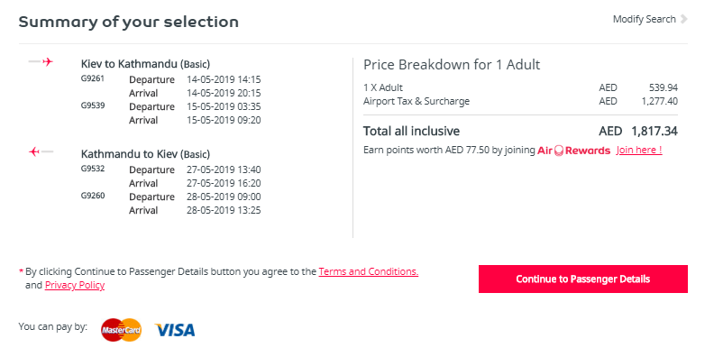Click the outbound flight plane icon
This screenshot has height=357, width=714.
coord(41,61)
